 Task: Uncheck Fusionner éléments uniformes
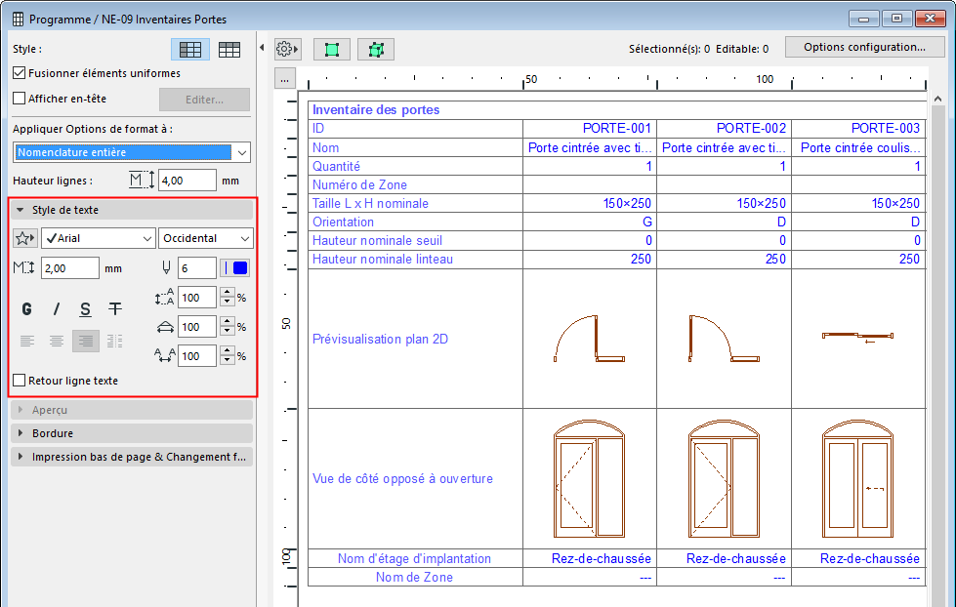click(19, 73)
